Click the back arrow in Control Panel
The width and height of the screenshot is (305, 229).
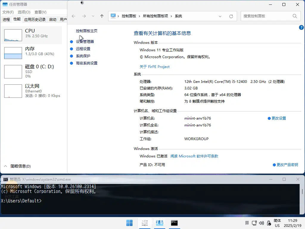pyautogui.click(x=74, y=16)
